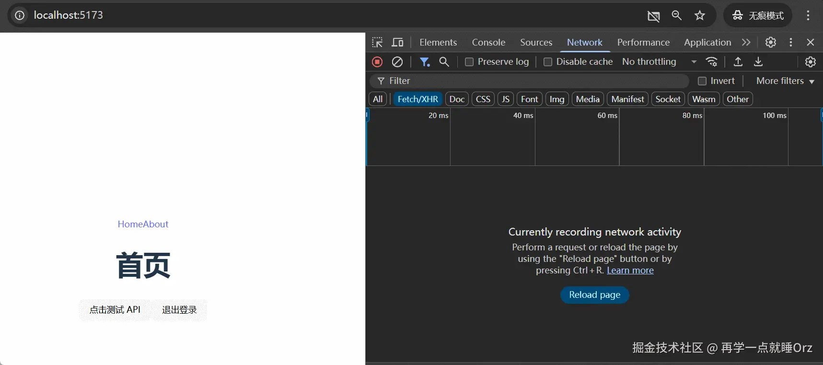Open the Chrome three-dot menu
Screen dimensions: 823x365
(x=808, y=15)
